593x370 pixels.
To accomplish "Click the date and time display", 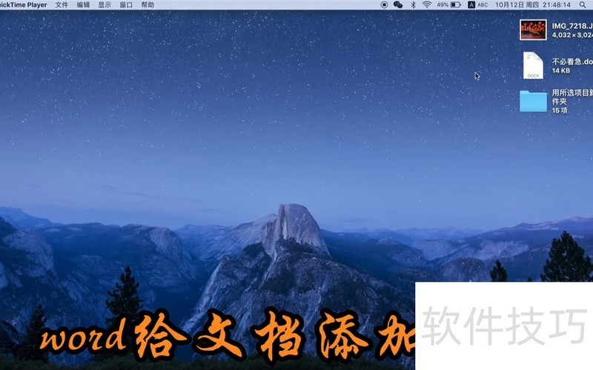I will [533, 5].
